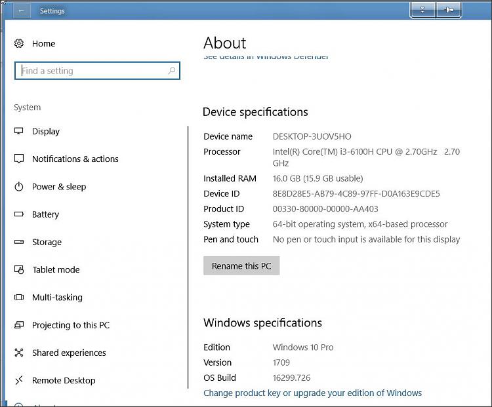This screenshot has height=407, width=492.
Task: Click Change product key or upgrade link
Action: [x=312, y=393]
